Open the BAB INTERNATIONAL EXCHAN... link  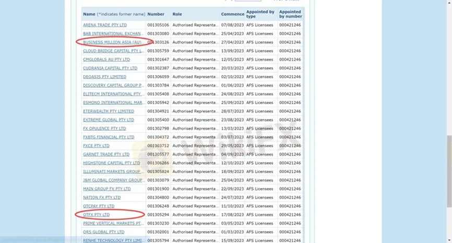pyautogui.click(x=113, y=34)
